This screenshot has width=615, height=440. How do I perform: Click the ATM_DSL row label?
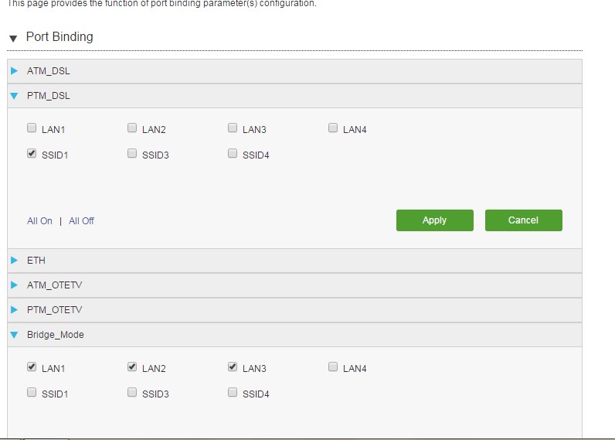(x=48, y=71)
